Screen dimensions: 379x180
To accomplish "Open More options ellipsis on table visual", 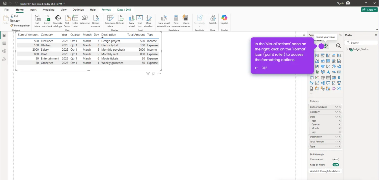I will coord(159,74).
